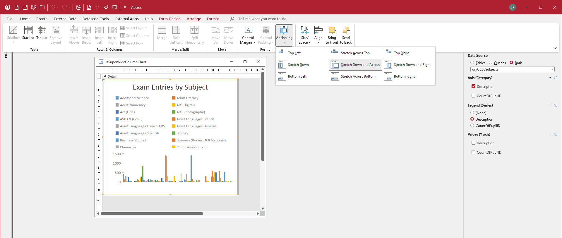This screenshot has width=562, height=238.
Task: Click the form's vertical scrollbar thumb
Action: (x=263, y=116)
